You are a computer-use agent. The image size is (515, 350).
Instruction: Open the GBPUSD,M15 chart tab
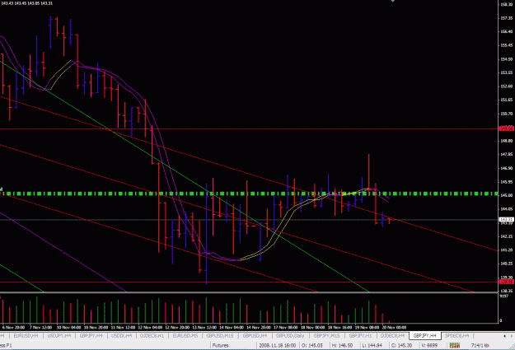[x=220, y=336]
